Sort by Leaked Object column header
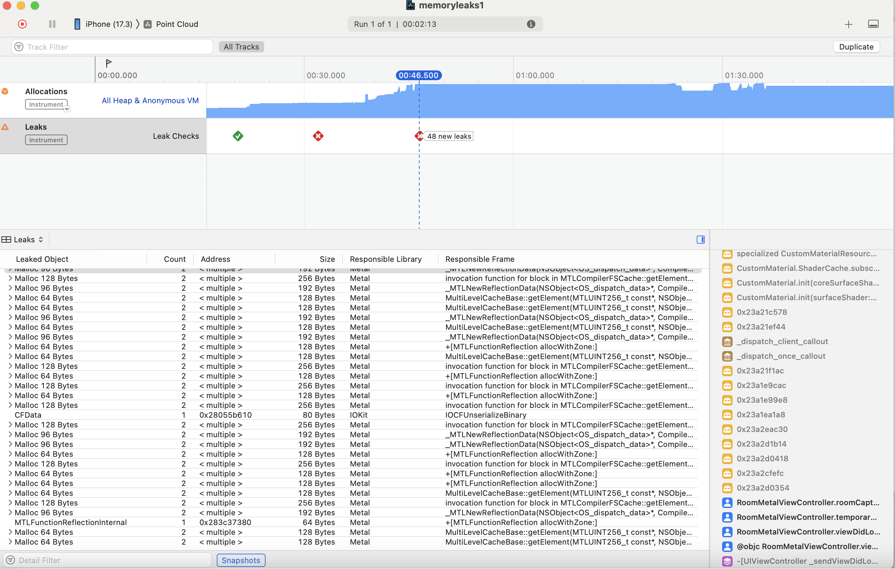Viewport: 895px width, 569px height. point(42,259)
